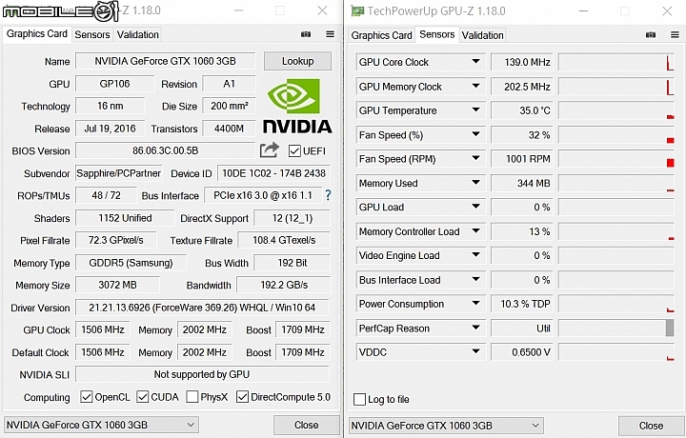Open the Fan Speed (%) sensor dropdown
Screen dimensions: 686x438
(475, 134)
